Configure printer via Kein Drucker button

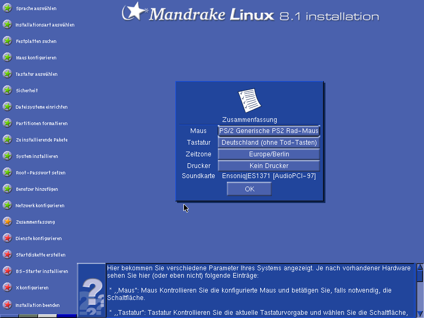[269, 166]
